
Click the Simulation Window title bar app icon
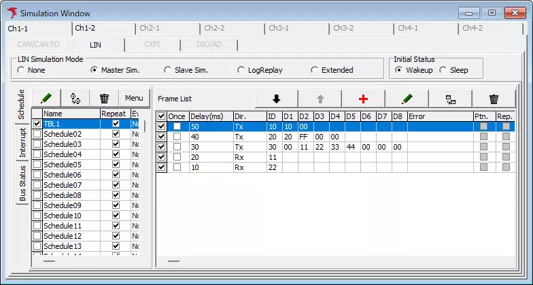[12, 13]
